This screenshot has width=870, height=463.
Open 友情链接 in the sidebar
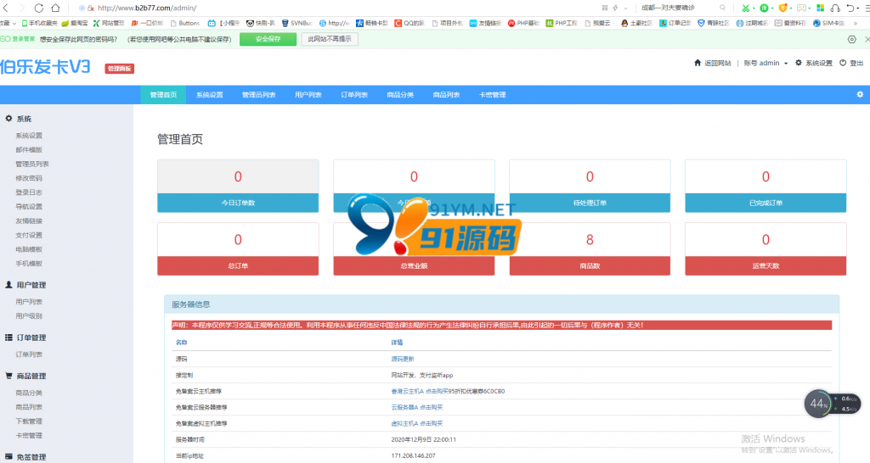pos(29,221)
